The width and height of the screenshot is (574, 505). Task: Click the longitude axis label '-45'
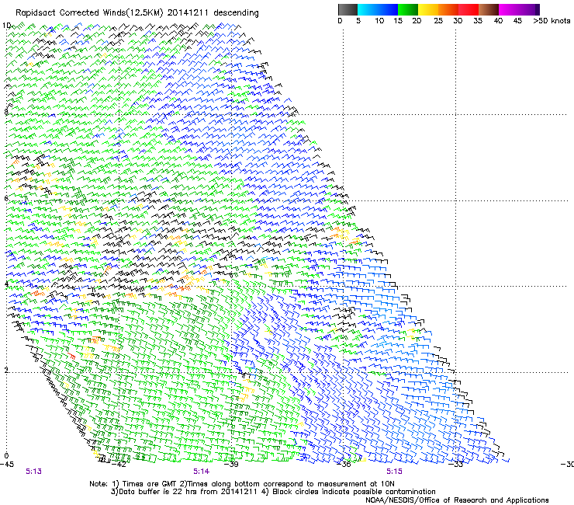tap(7, 465)
